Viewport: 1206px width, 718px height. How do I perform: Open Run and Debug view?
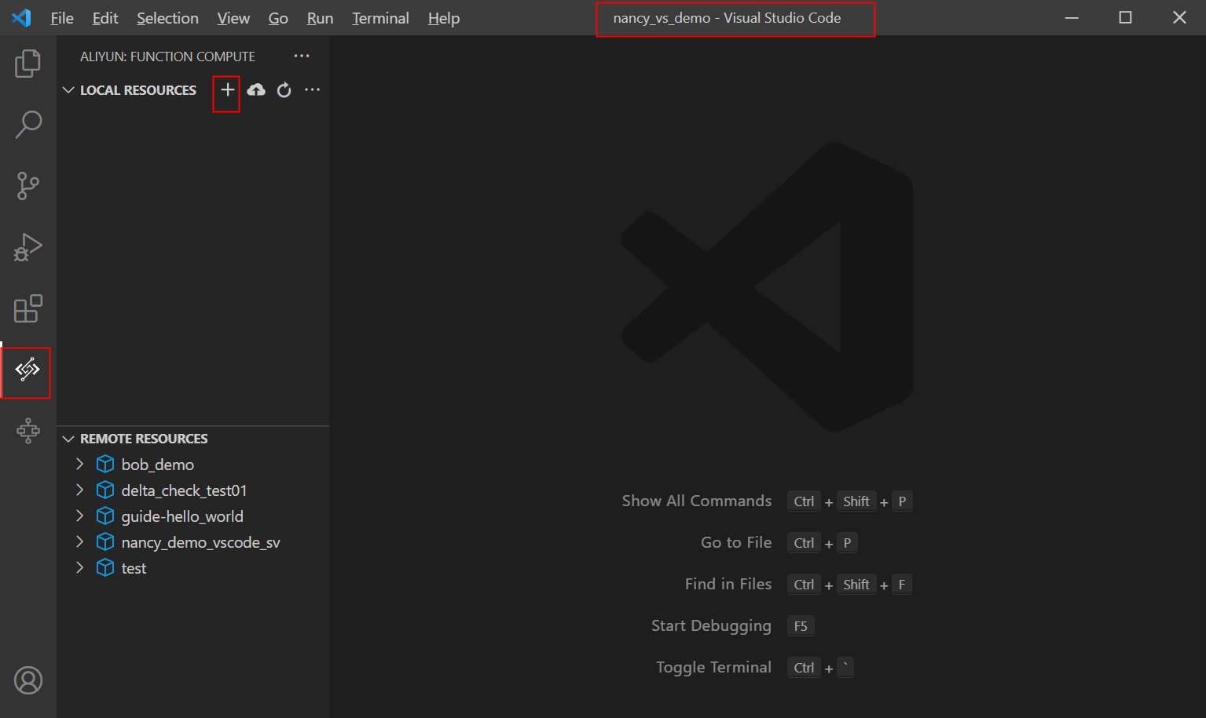[x=28, y=247]
